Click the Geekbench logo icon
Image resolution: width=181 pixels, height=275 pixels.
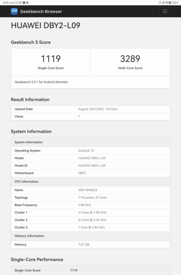14,11
